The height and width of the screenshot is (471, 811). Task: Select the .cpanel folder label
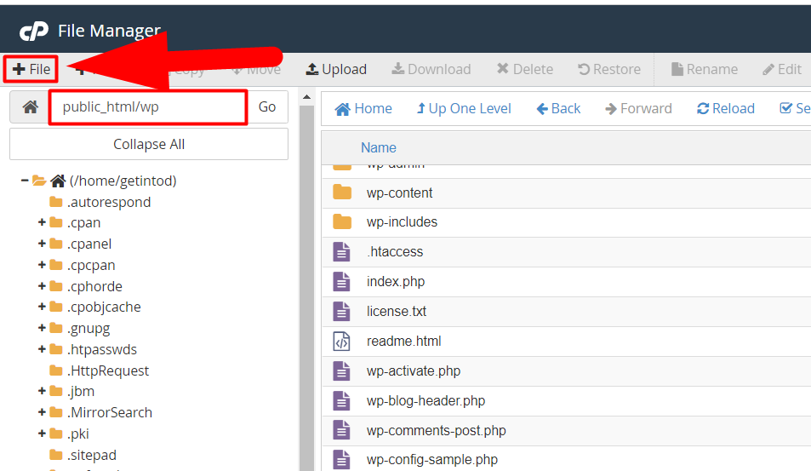click(x=89, y=244)
